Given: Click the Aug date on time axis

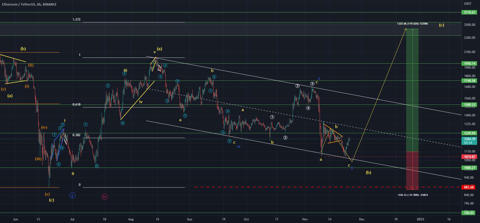Looking at the screenshot, I should point(131,219).
